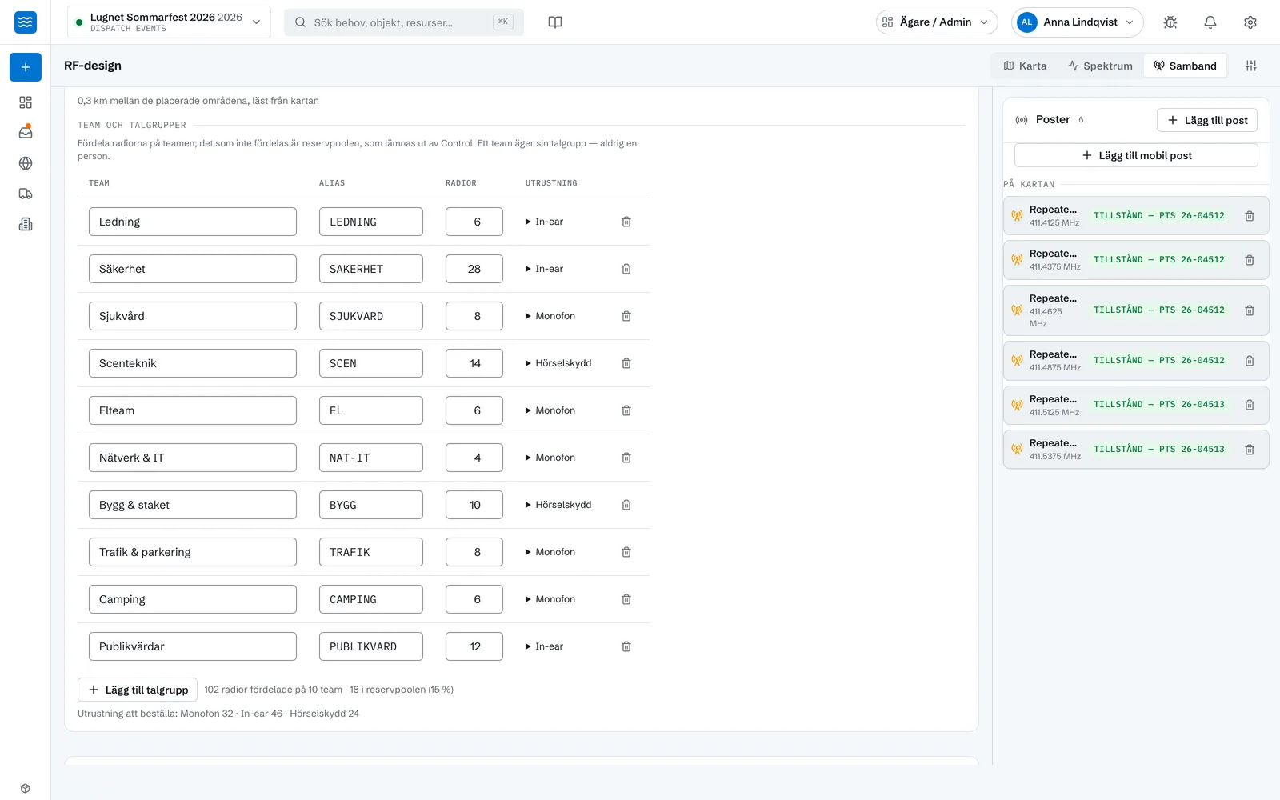
Task: Open the settings gear icon
Action: pyautogui.click(x=1250, y=22)
